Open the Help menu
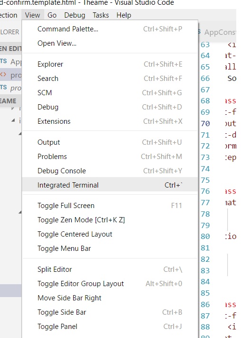Screen dimensions: 241x338 124,15
